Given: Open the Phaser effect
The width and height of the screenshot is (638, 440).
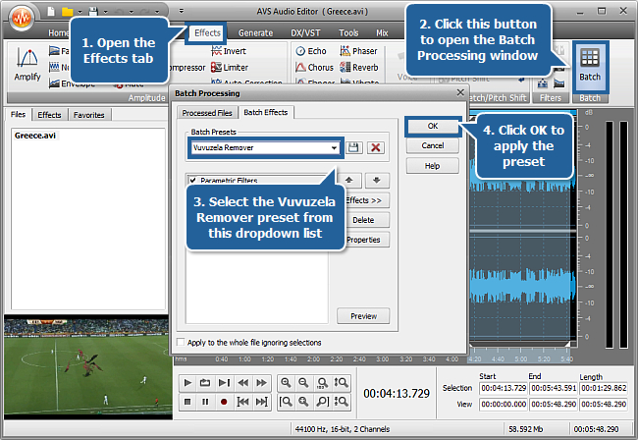Looking at the screenshot, I should coord(359,51).
